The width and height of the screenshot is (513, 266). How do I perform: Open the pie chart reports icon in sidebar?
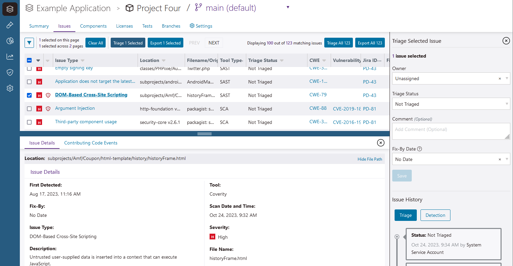(x=10, y=40)
